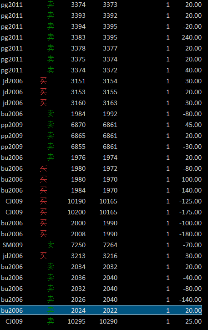Click the buy icon on CJ009 10190 row

click(43, 201)
